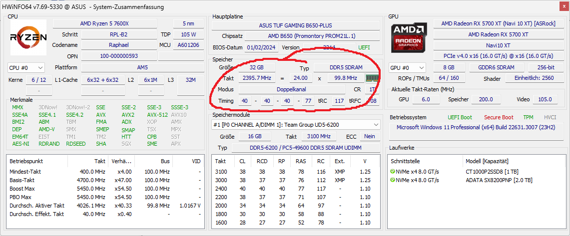Click the 105 W TDP value
Image resolution: width=570 pixels, height=236 pixels.
coord(188,34)
